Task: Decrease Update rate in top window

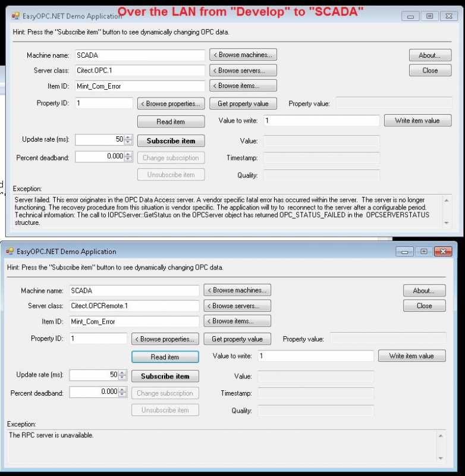Action: point(128,142)
